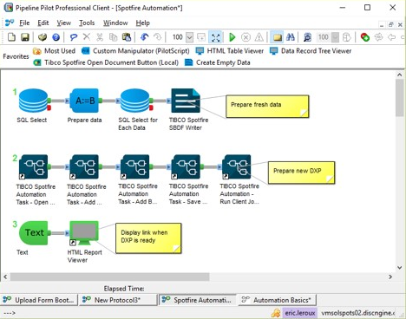Click the horizontal scrollbar left arrow
The width and height of the screenshot is (406, 319).
(5, 277)
